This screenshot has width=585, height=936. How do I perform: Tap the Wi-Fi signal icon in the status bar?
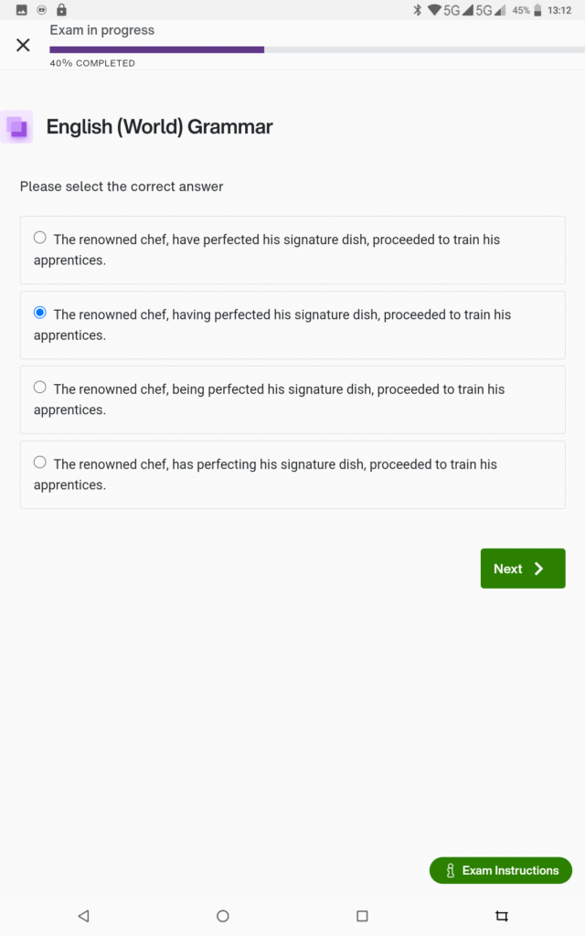point(433,10)
